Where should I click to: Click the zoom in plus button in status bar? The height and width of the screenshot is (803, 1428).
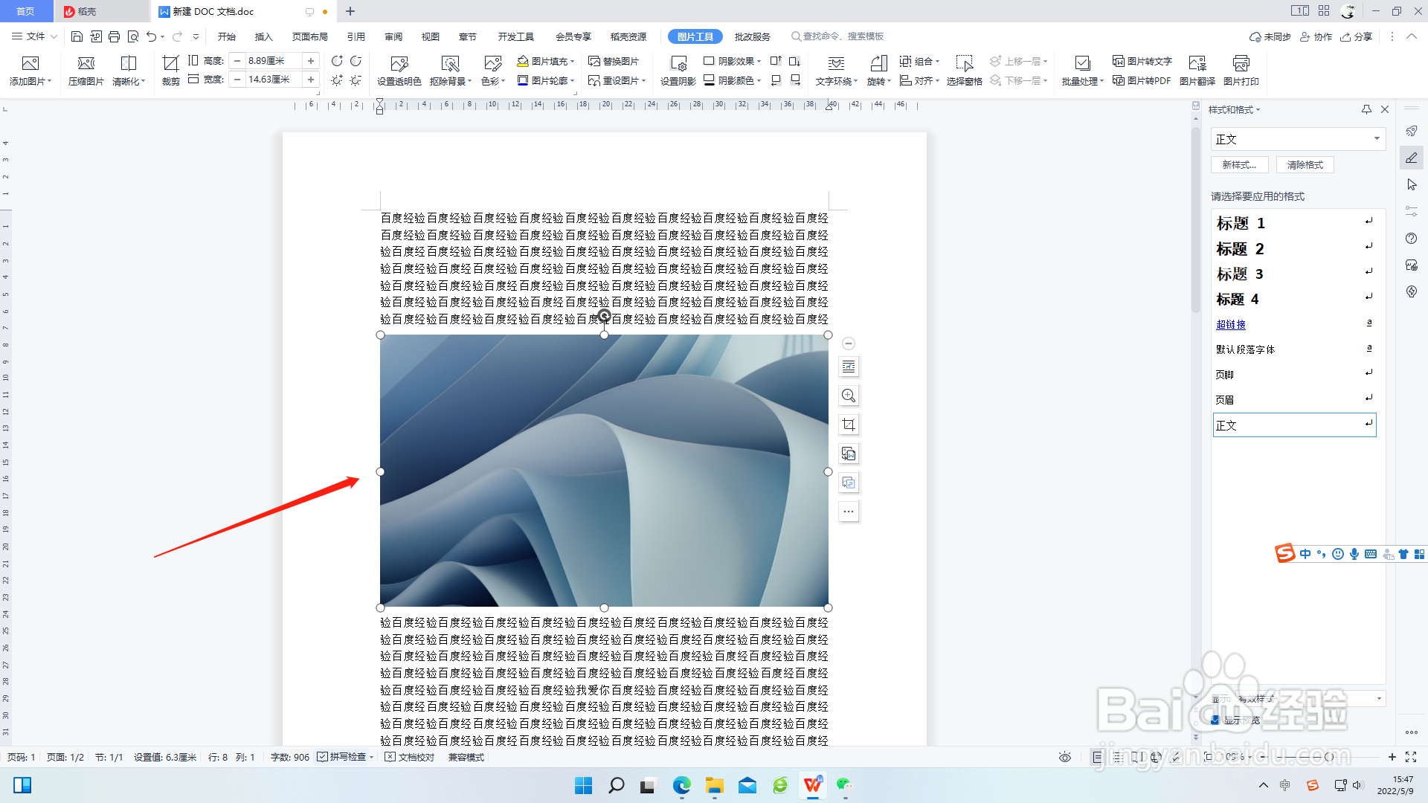1392,757
